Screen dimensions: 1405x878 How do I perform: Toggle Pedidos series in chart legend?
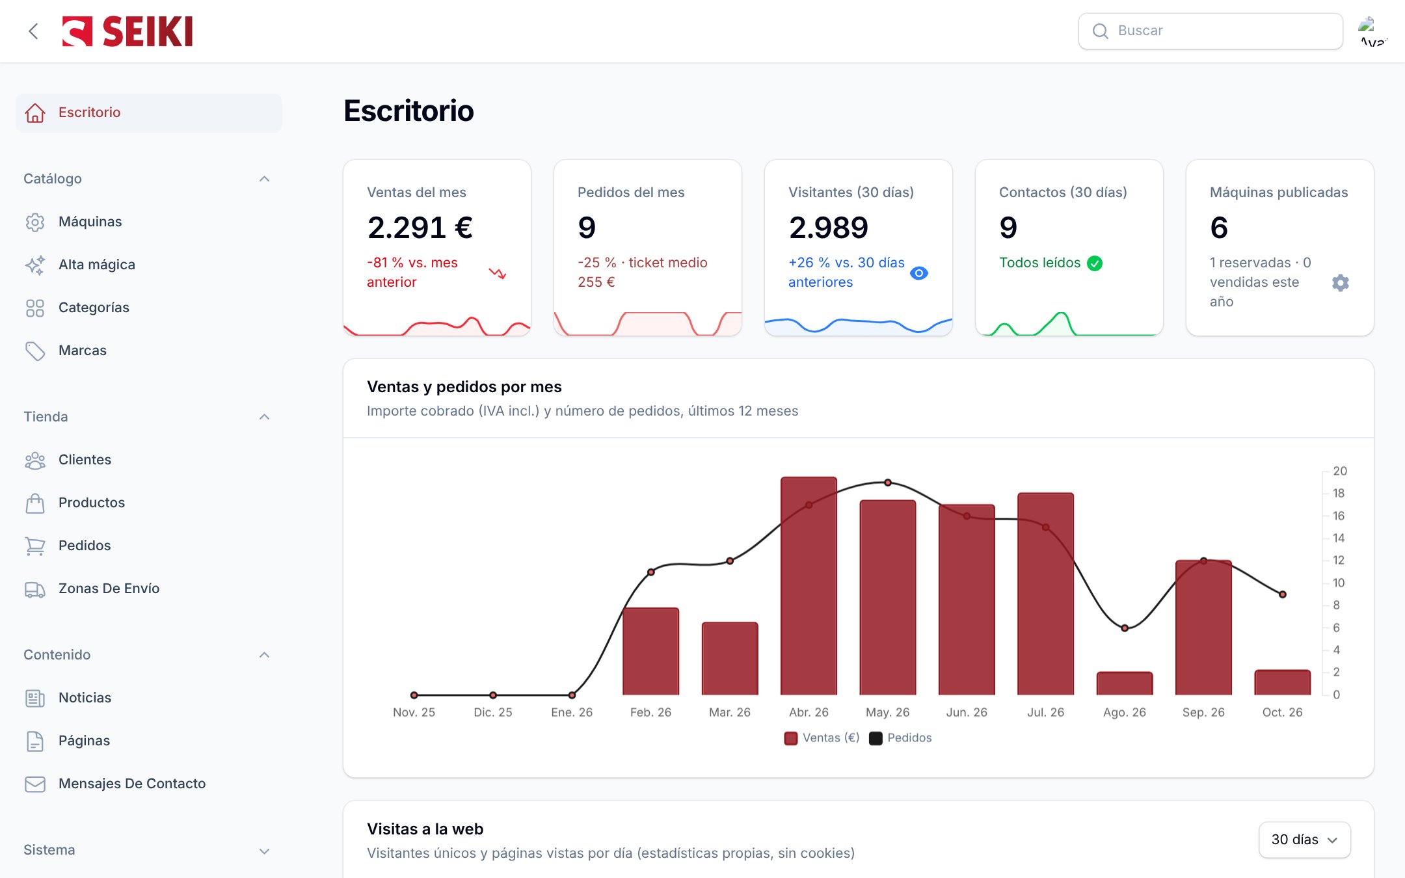(x=900, y=738)
